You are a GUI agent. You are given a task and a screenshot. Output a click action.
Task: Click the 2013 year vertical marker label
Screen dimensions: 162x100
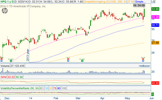click(x=28, y=55)
